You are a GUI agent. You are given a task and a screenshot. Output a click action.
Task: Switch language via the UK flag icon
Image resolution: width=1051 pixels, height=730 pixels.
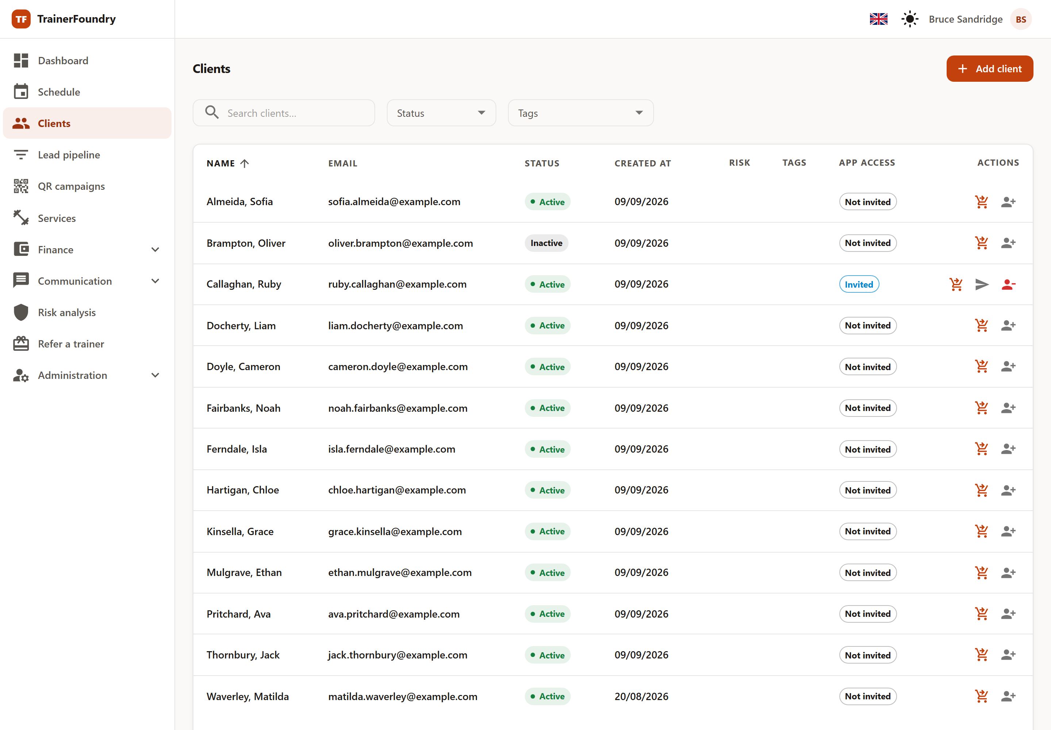point(879,19)
